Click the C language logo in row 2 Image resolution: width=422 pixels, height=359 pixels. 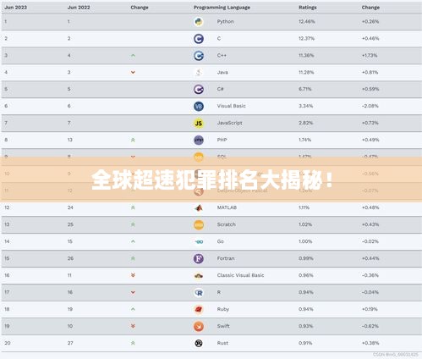coord(199,39)
